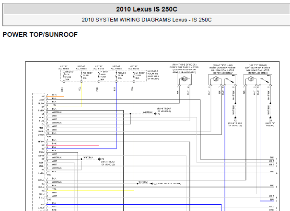290x211 pixels.
Task: Click the luggage room R/B location label
Action: (153, 75)
